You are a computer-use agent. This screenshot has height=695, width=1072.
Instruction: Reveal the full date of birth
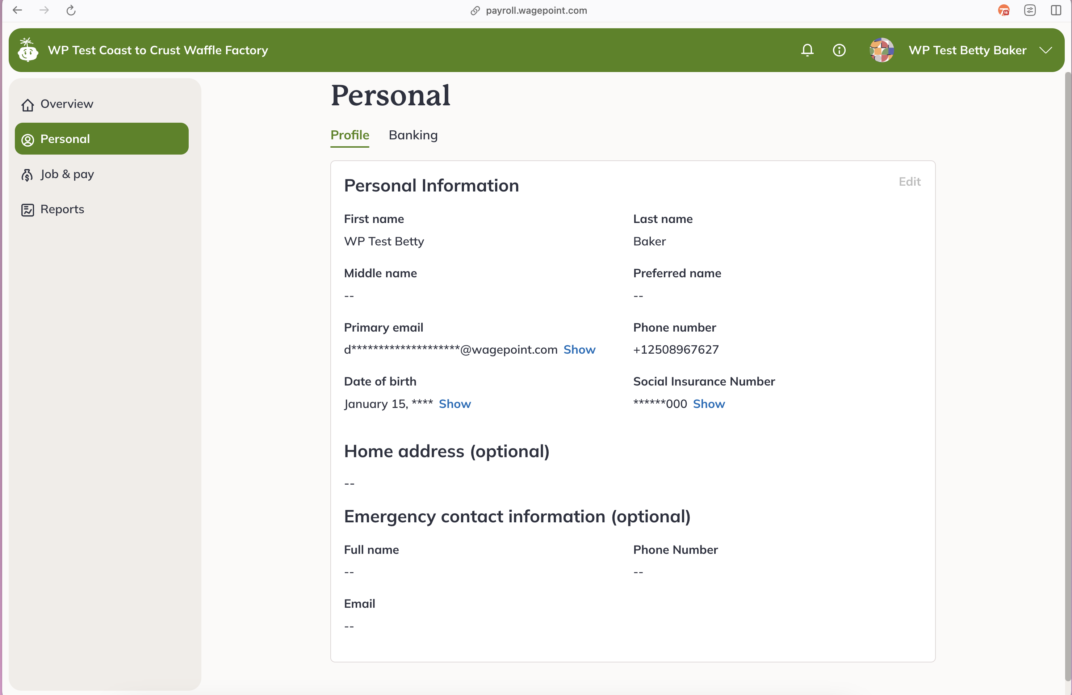coord(455,404)
